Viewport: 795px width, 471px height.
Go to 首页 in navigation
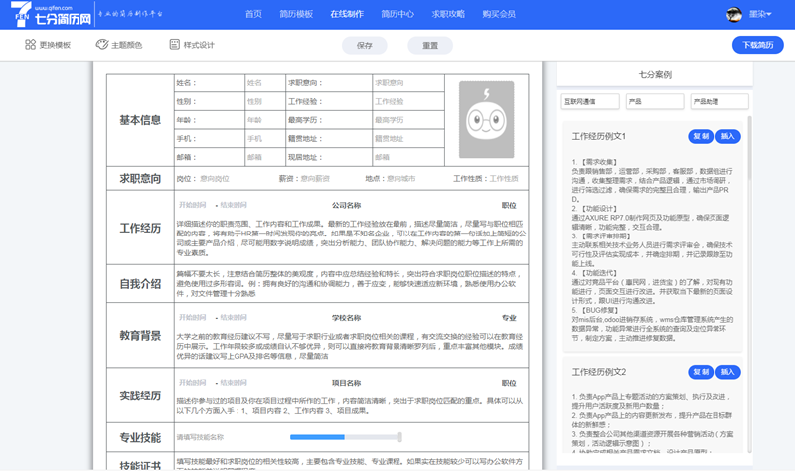[x=253, y=14]
